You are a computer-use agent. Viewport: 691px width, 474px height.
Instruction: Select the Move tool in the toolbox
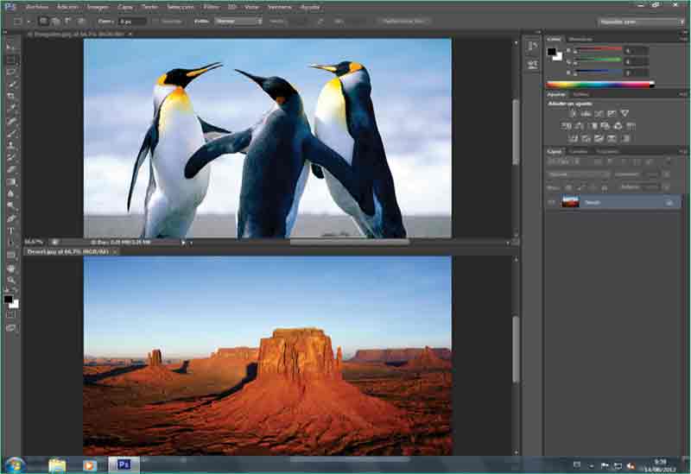[x=11, y=47]
